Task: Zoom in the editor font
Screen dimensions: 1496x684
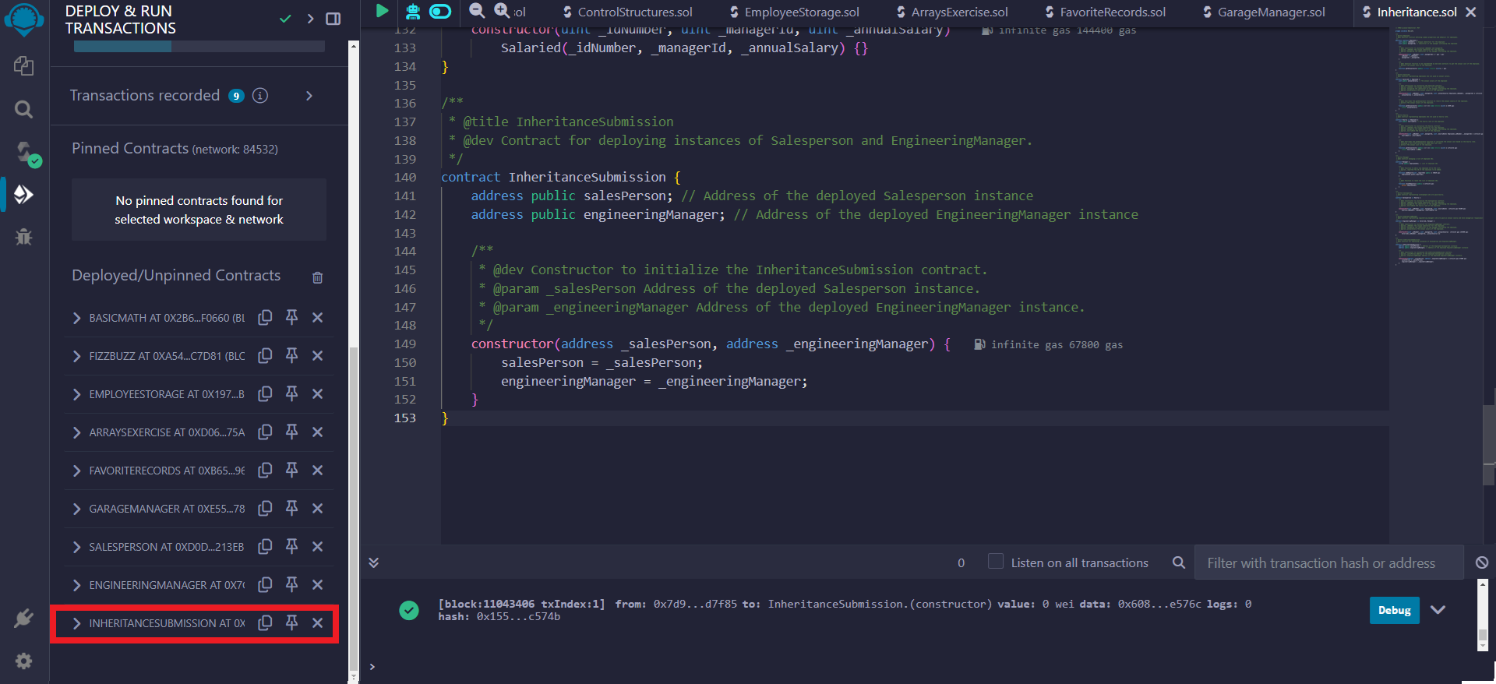Action: 503,11
